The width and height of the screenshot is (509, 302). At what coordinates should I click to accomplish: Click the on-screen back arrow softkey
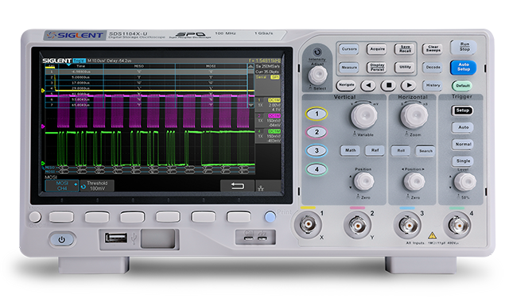pos(237,186)
